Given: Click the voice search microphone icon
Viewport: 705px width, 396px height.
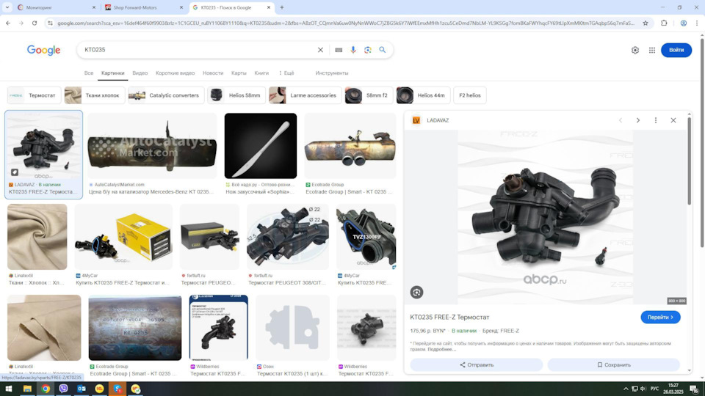Looking at the screenshot, I should click(353, 50).
